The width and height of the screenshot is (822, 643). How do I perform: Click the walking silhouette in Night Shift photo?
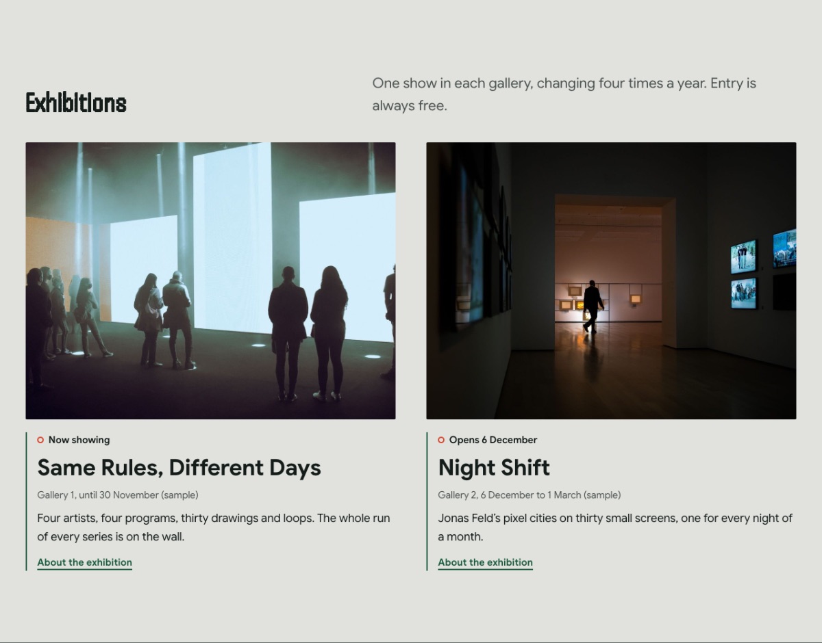click(x=593, y=306)
